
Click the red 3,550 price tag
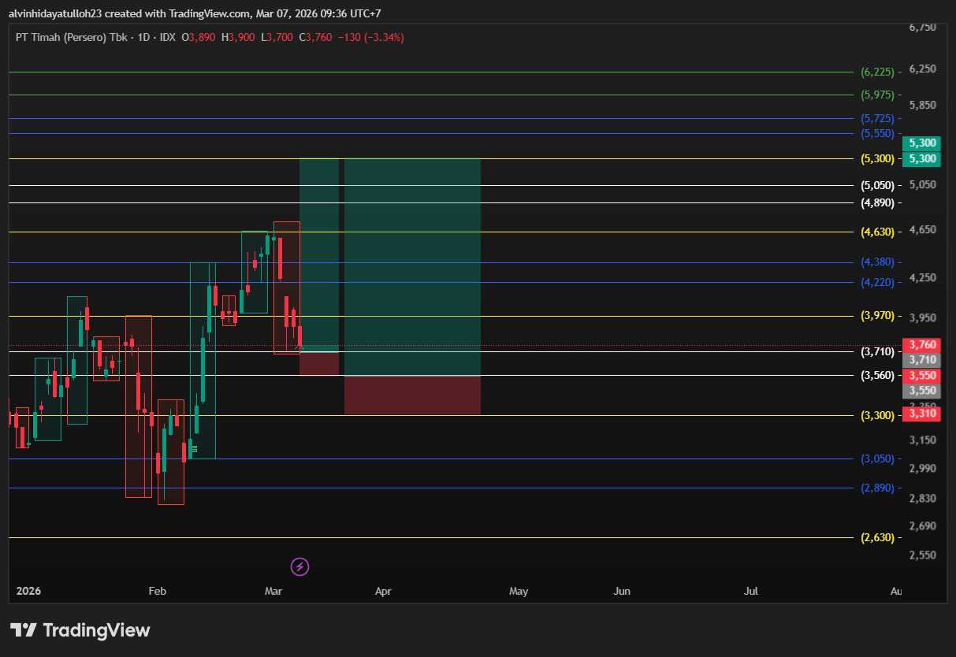(922, 376)
